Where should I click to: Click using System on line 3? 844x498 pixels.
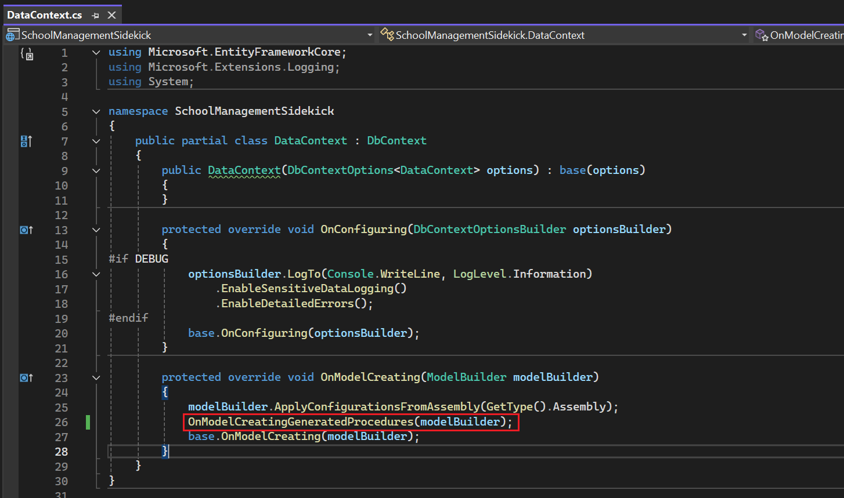(x=151, y=82)
